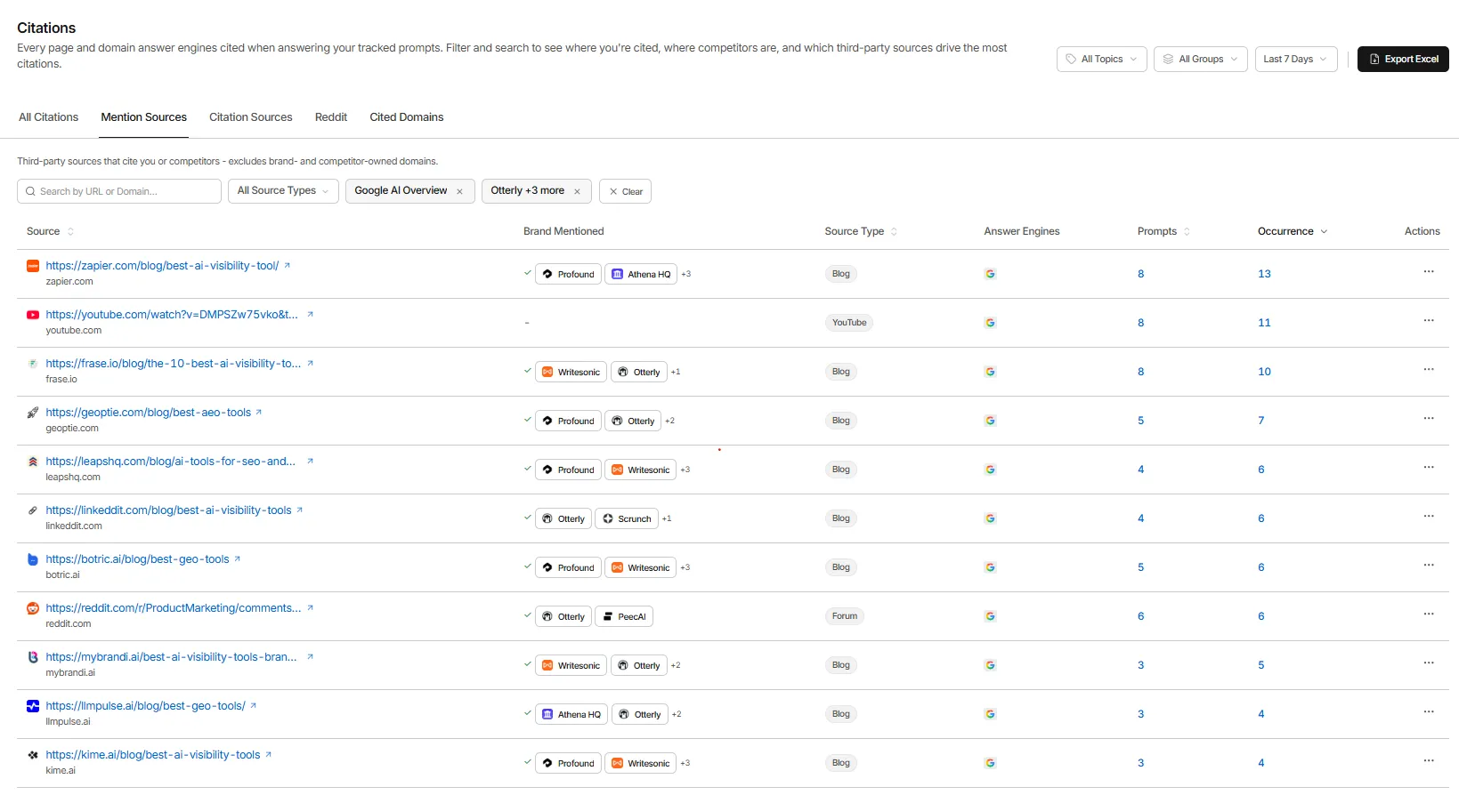
Task: Open mybrandi.ai best-ai-visibility-tools link
Action: (x=171, y=657)
